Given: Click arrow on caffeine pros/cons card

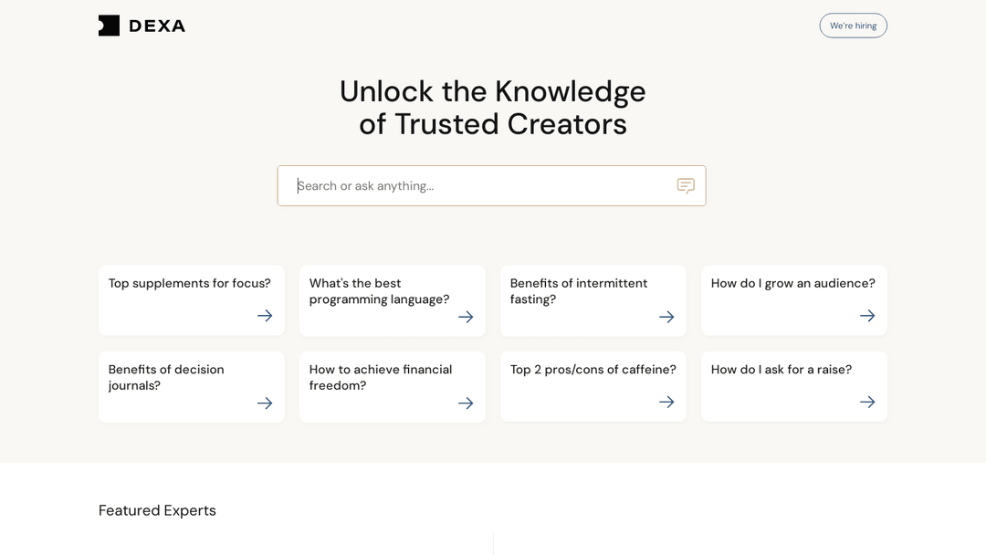Looking at the screenshot, I should (x=666, y=402).
